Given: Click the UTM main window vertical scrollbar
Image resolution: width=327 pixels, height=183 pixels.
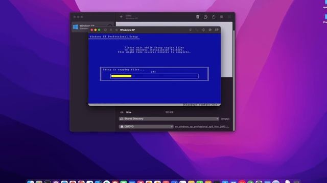Looking at the screenshot, I should 234,80.
